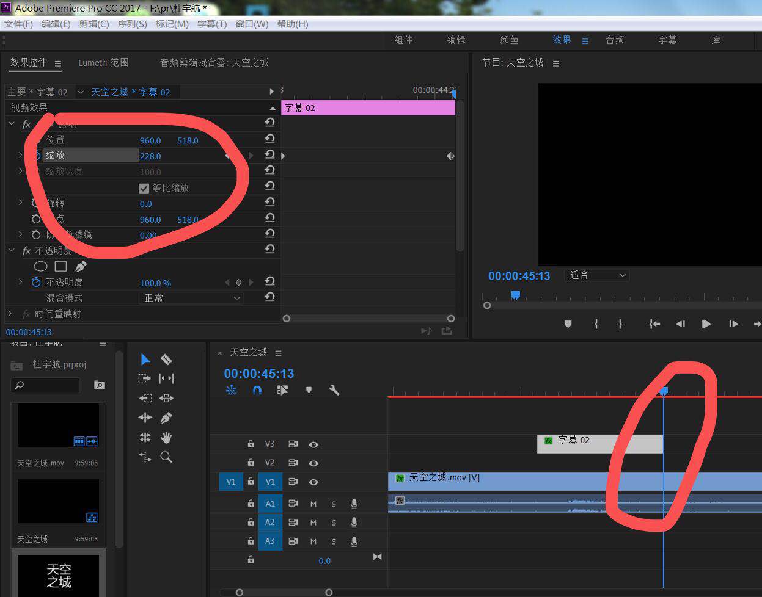Screen dimensions: 762x597
Task: Toggle timeline snap magnet icon
Action: tap(257, 389)
